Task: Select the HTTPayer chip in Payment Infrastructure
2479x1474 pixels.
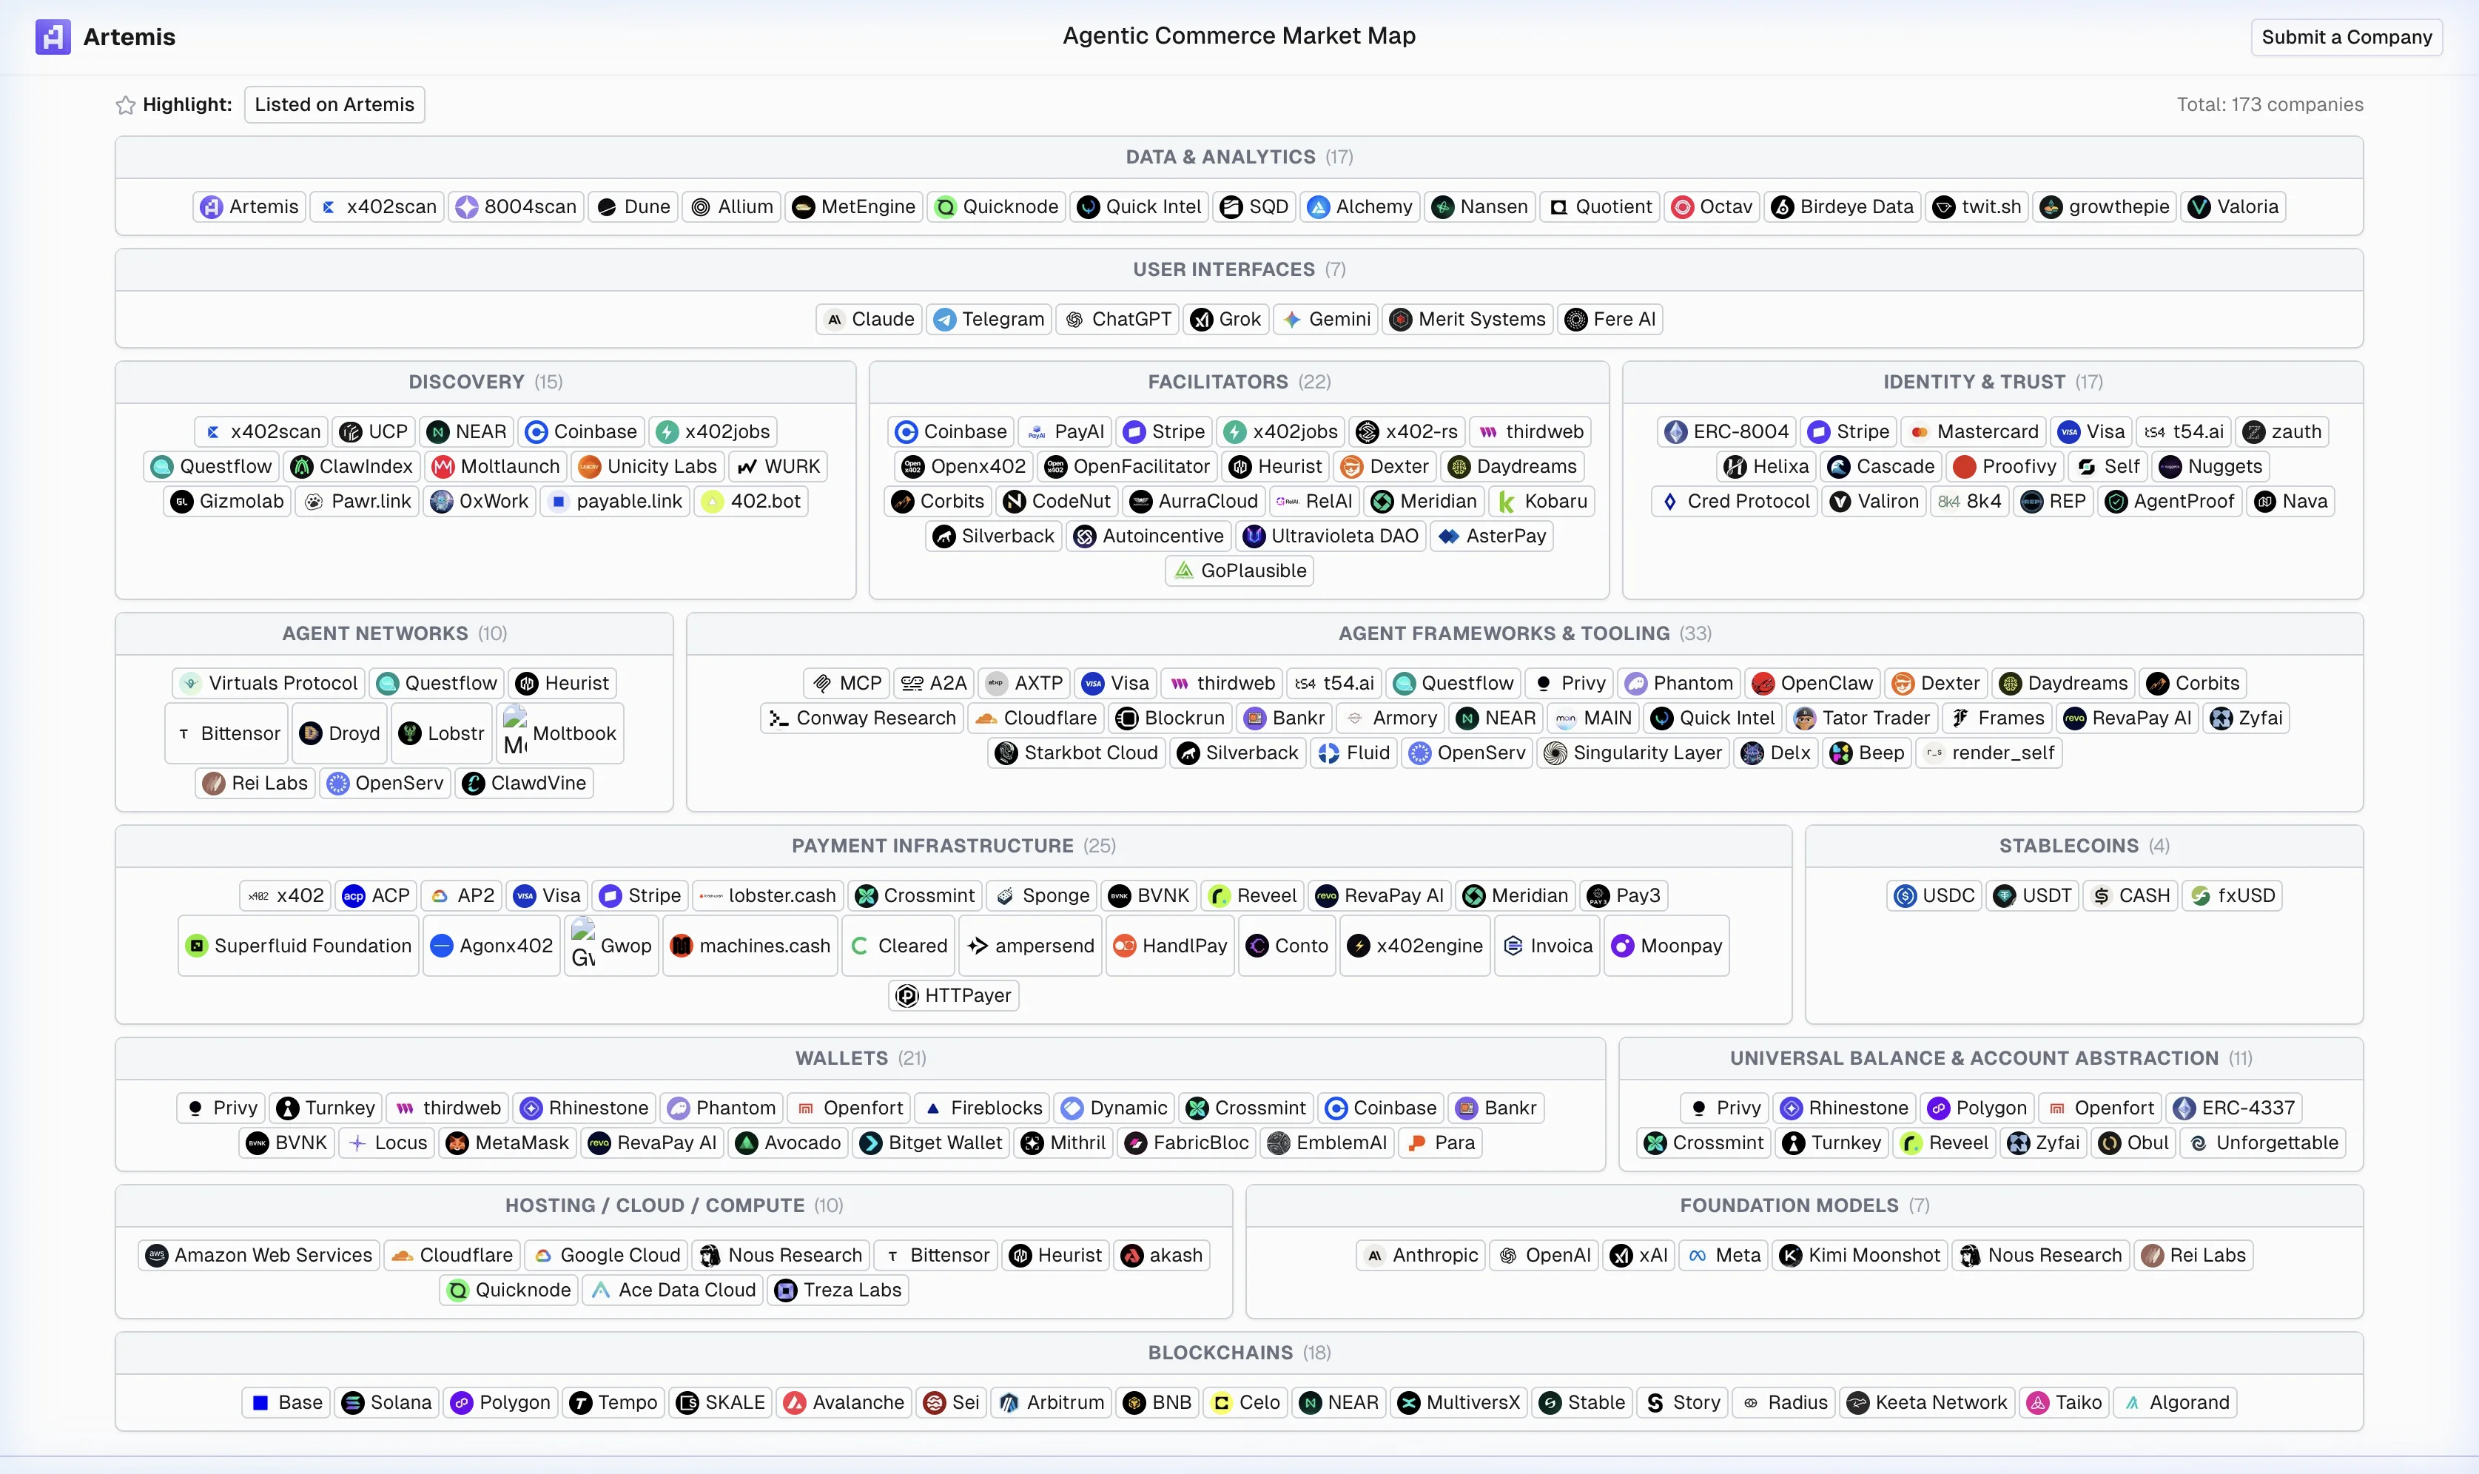Action: click(x=953, y=995)
